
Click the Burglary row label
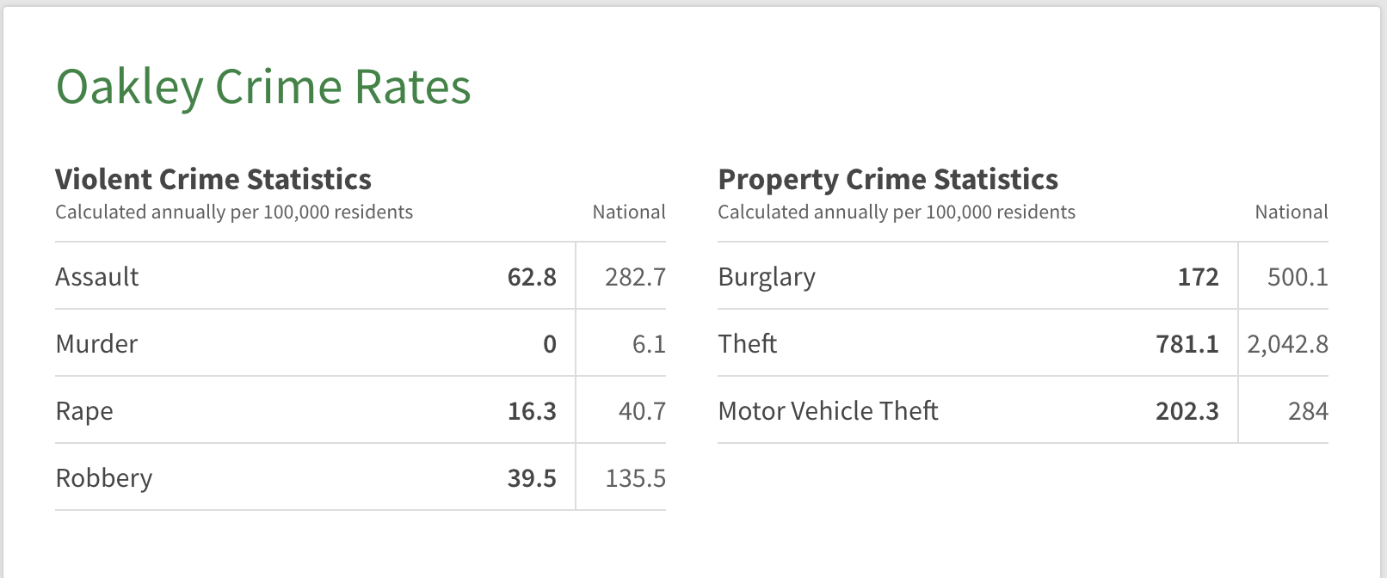[x=767, y=277]
